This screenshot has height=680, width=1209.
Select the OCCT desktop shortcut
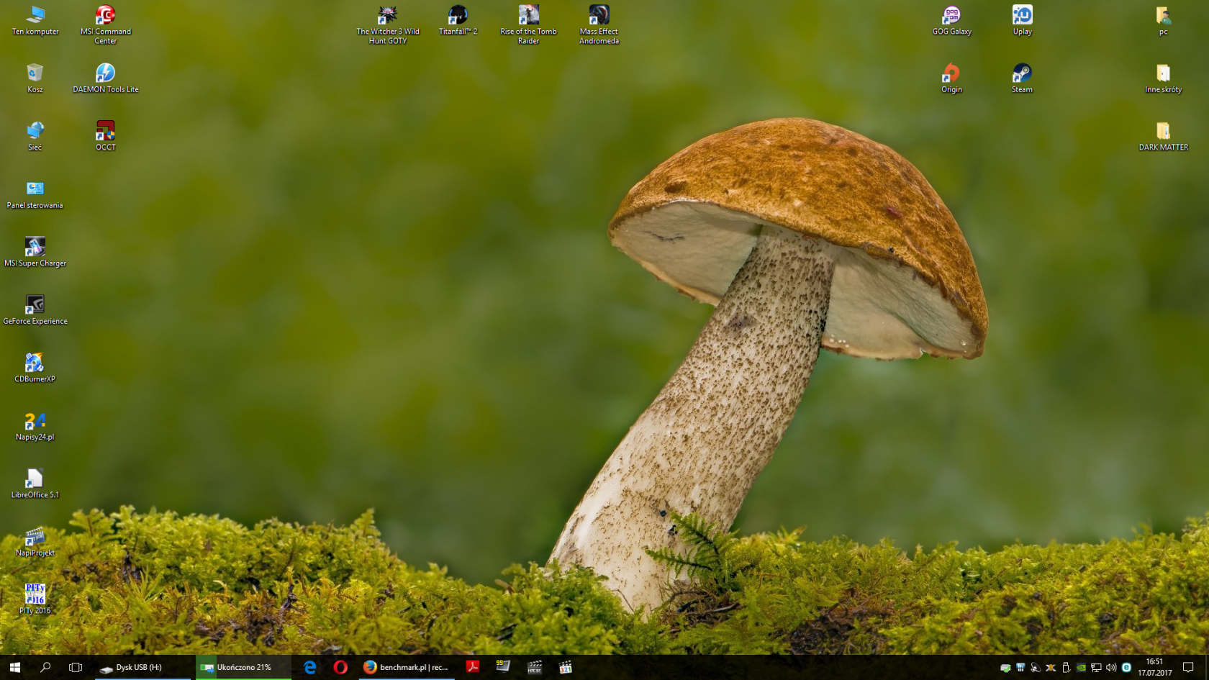click(x=106, y=136)
